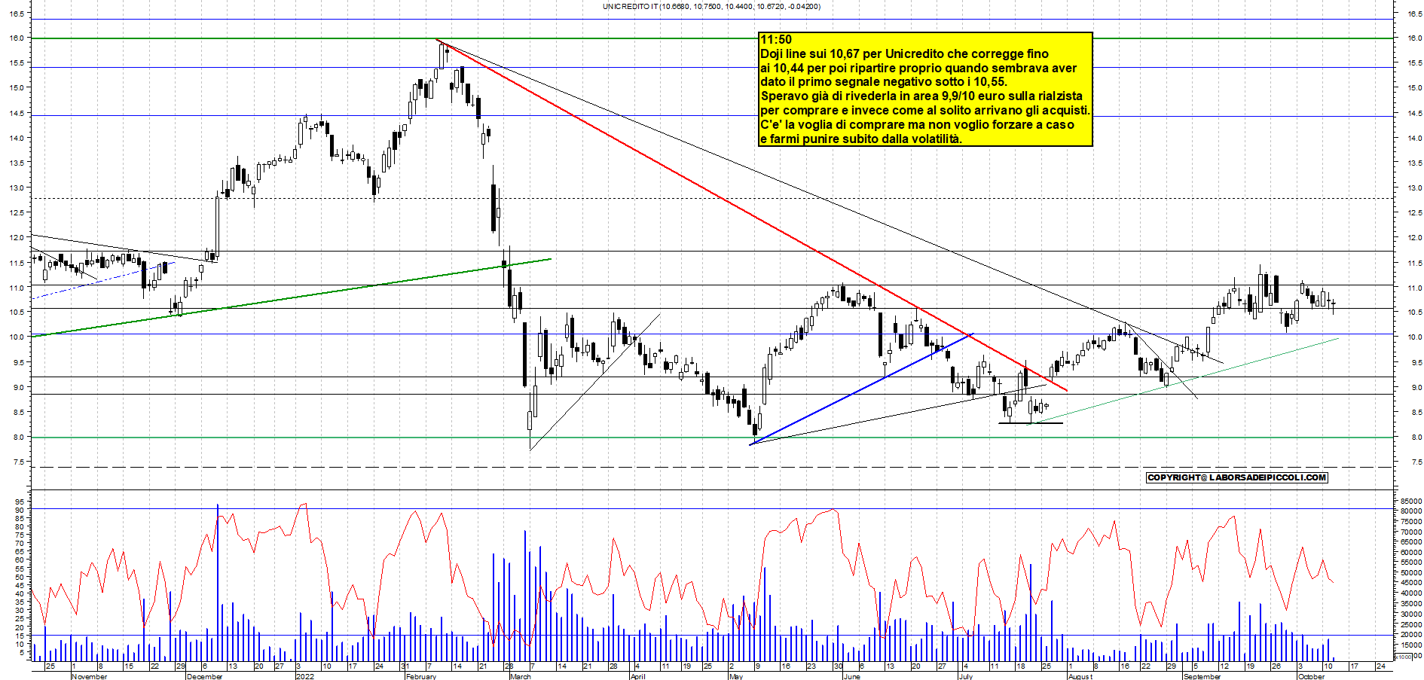
Task: Click the '8.0' value on the right price axis
Action: pos(1416,437)
